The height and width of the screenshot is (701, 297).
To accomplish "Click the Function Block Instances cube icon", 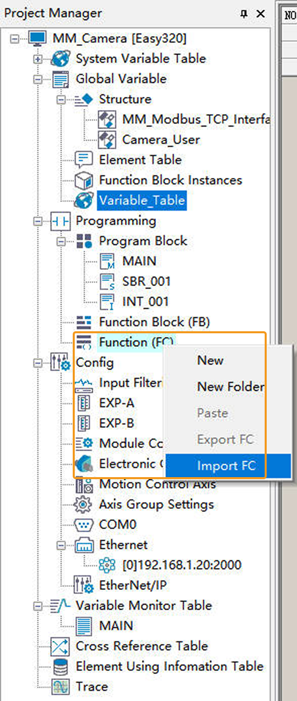I will [x=84, y=180].
